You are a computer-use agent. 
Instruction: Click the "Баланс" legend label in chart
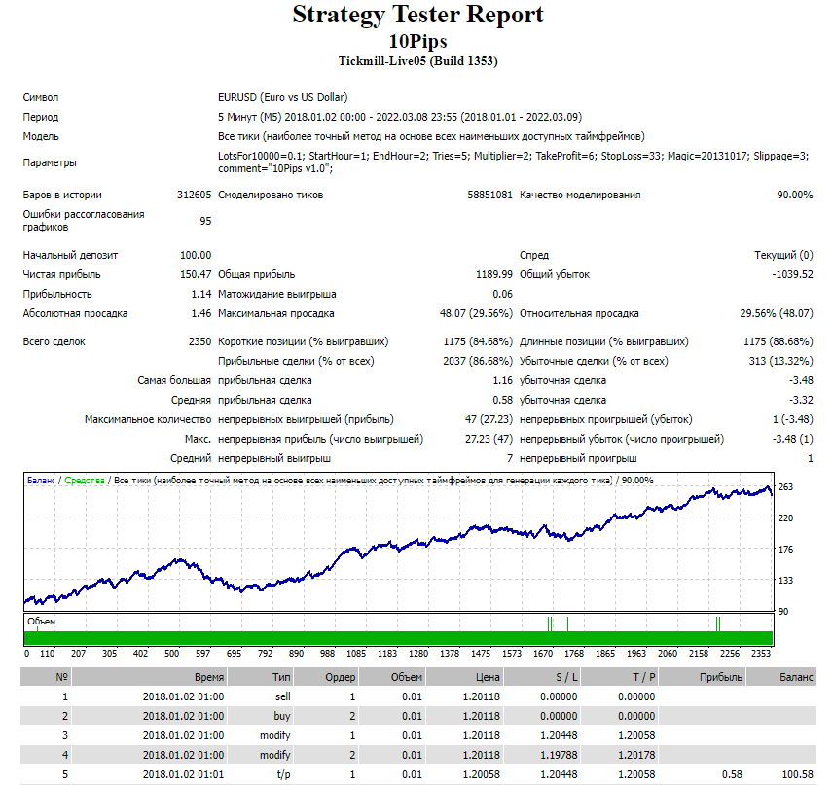click(41, 481)
